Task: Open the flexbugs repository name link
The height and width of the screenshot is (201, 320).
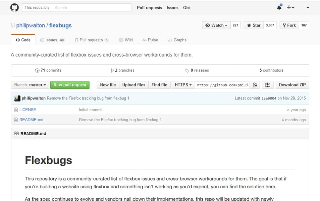Action: (x=60, y=25)
